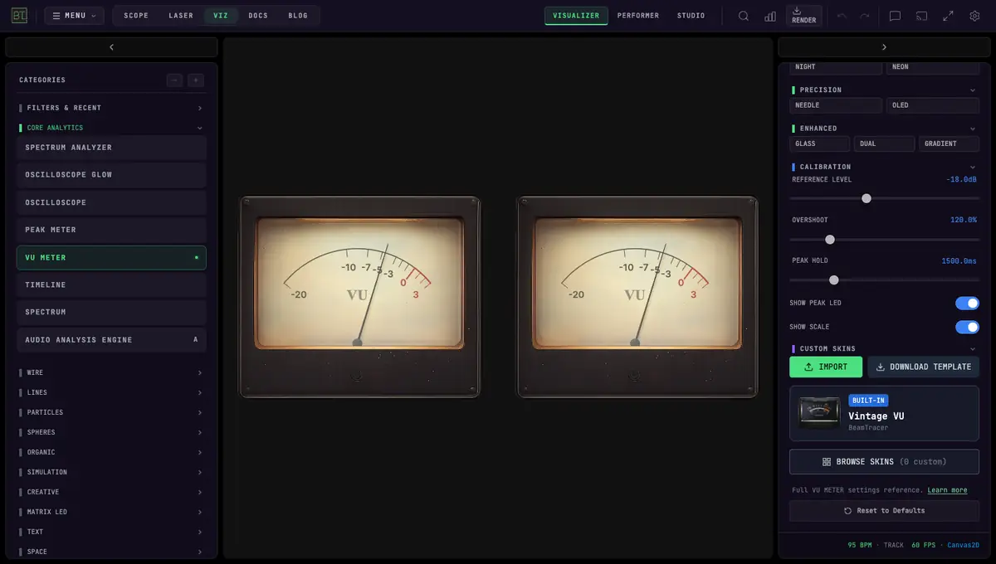Click the 95 BPM status readout
The height and width of the screenshot is (564, 996).
860,545
